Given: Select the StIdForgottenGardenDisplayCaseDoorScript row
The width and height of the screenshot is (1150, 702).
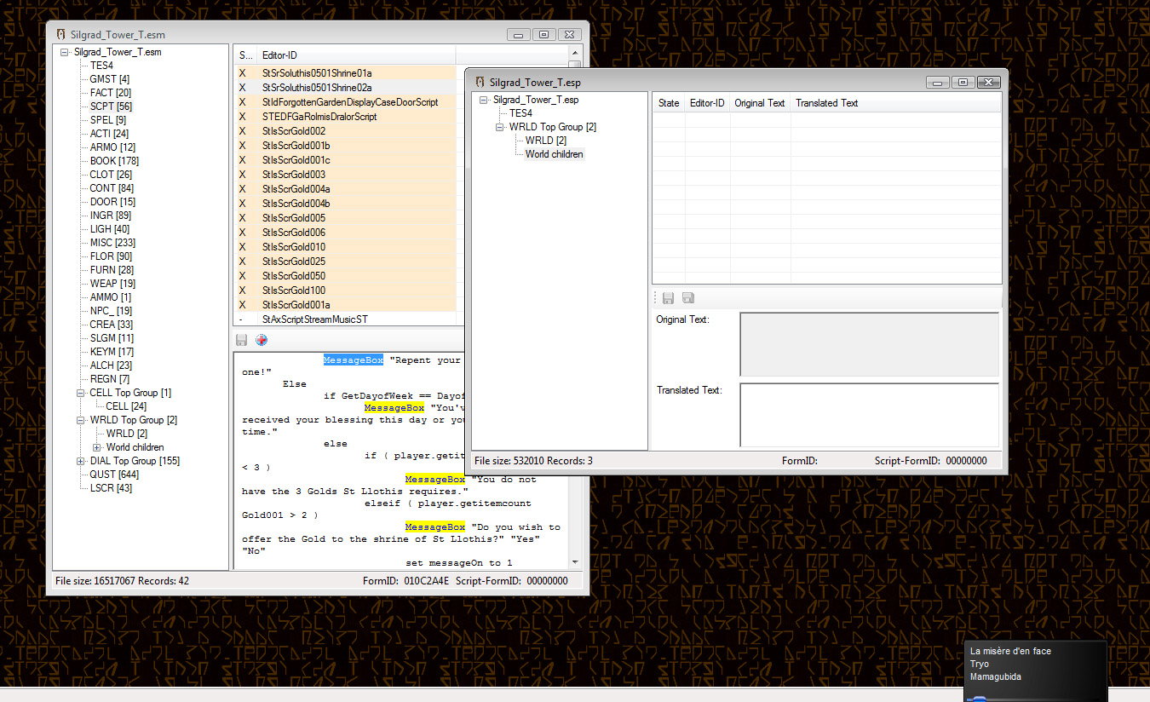Looking at the screenshot, I should click(x=345, y=102).
